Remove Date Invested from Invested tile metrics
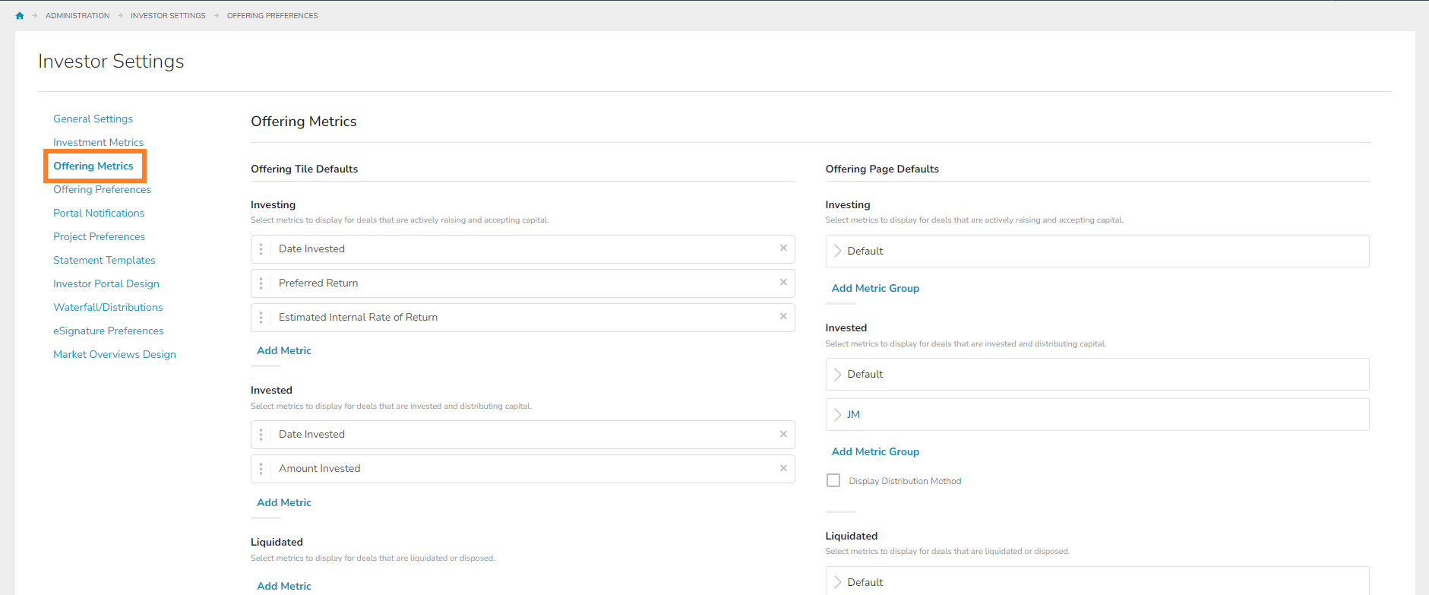The height and width of the screenshot is (595, 1429). point(783,434)
